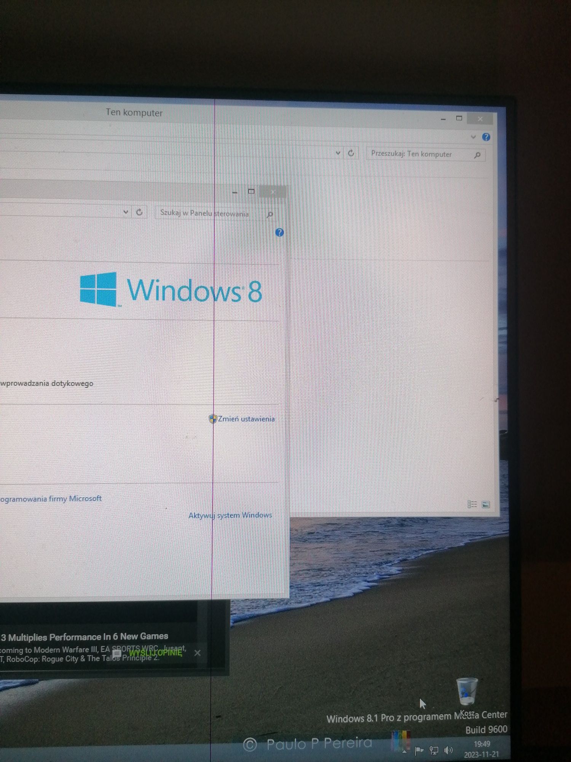Refresh the Control Panel address bar
The height and width of the screenshot is (762, 571).
coord(139,213)
